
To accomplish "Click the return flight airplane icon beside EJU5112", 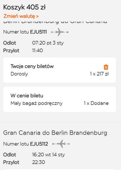I will [x=61, y=144].
